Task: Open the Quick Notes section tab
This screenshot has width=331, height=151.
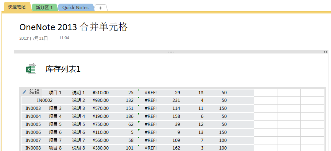Action: [75, 8]
